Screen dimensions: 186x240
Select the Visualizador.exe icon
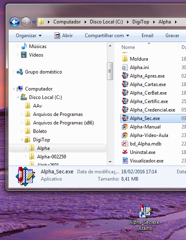tap(125, 161)
